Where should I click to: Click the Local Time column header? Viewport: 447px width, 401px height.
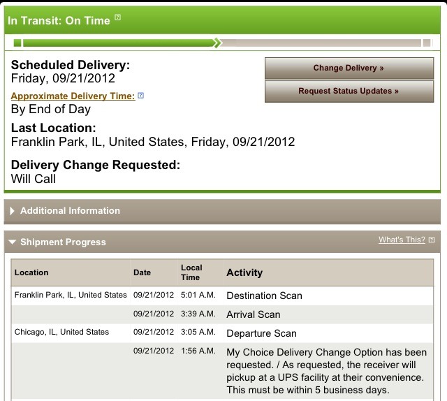[191, 272]
